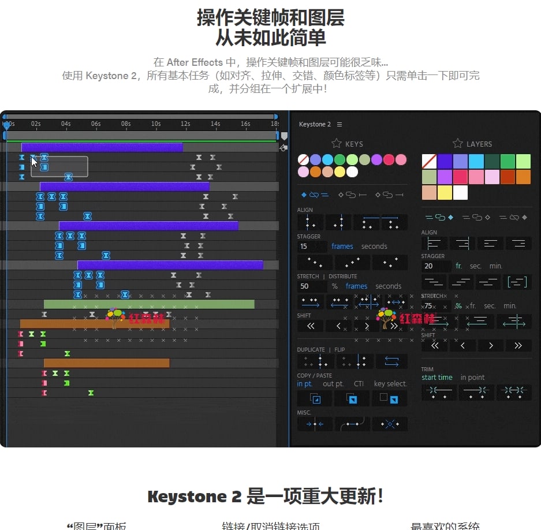The height and width of the screenshot is (530, 541).
Task: Pick the dark green square in Layers labels
Action: point(492,162)
